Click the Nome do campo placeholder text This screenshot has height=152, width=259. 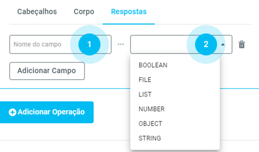tap(37, 44)
